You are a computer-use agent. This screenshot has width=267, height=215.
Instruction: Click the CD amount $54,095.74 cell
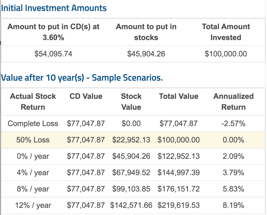tap(53, 54)
